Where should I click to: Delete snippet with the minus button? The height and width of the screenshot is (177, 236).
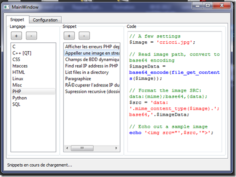[84, 36]
